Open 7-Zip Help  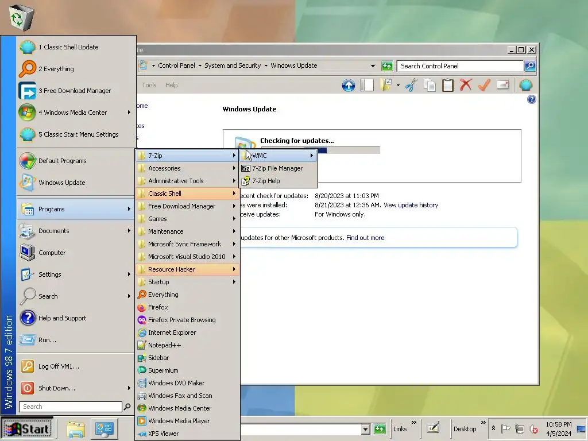(278, 181)
